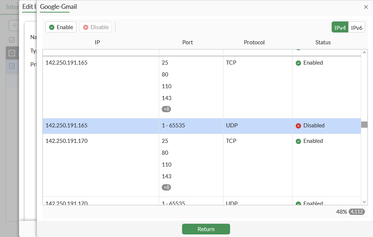The image size is (373, 237).
Task: Sort table by the Port column header
Action: tap(188, 42)
